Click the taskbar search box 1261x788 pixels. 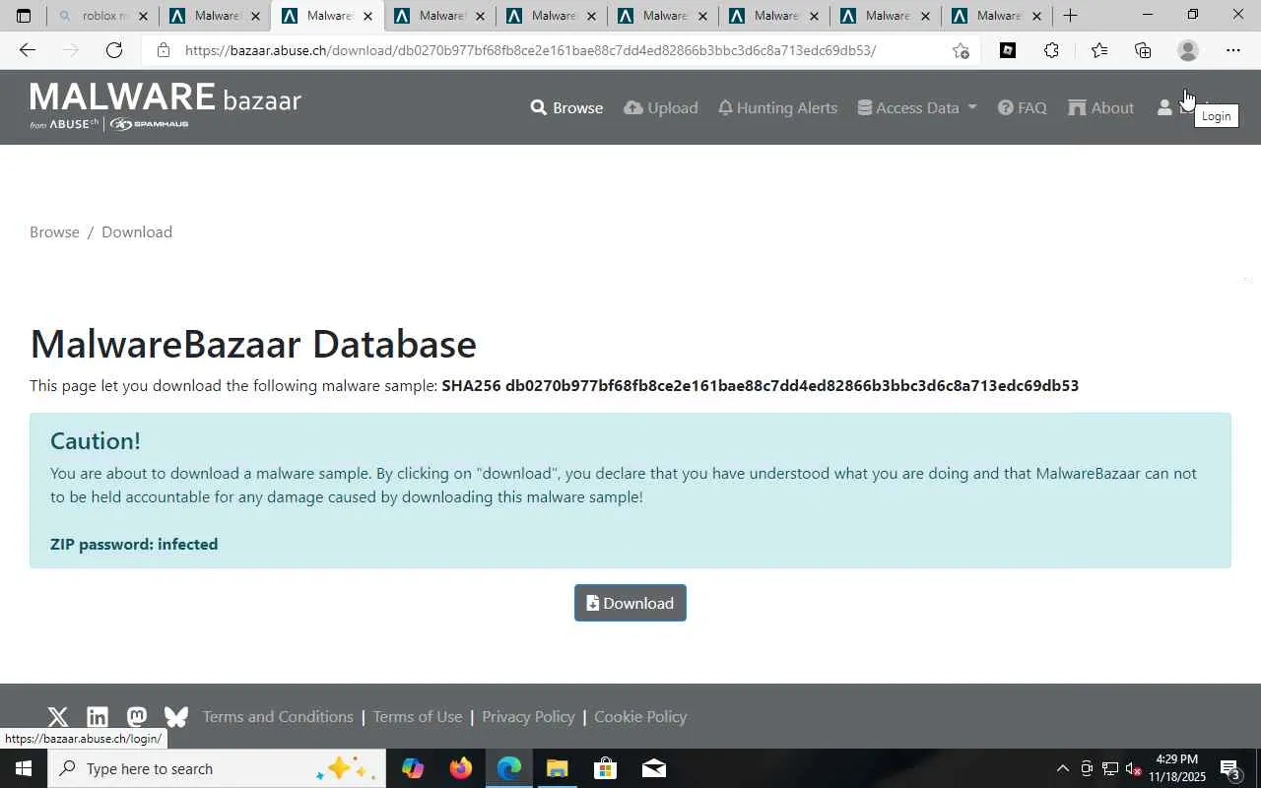pos(217,768)
